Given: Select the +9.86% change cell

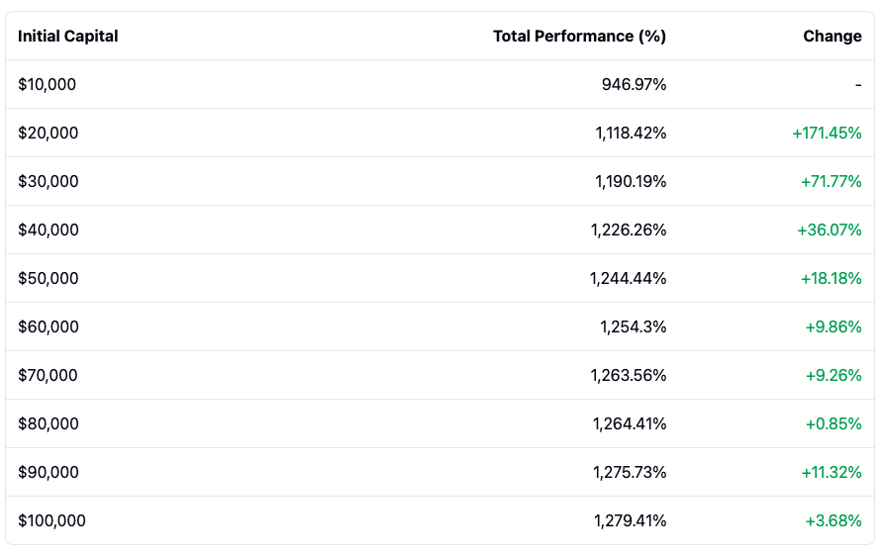Looking at the screenshot, I should pos(833,327).
